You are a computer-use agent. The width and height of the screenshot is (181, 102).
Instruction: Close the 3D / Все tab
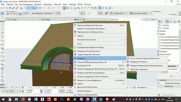141,20
